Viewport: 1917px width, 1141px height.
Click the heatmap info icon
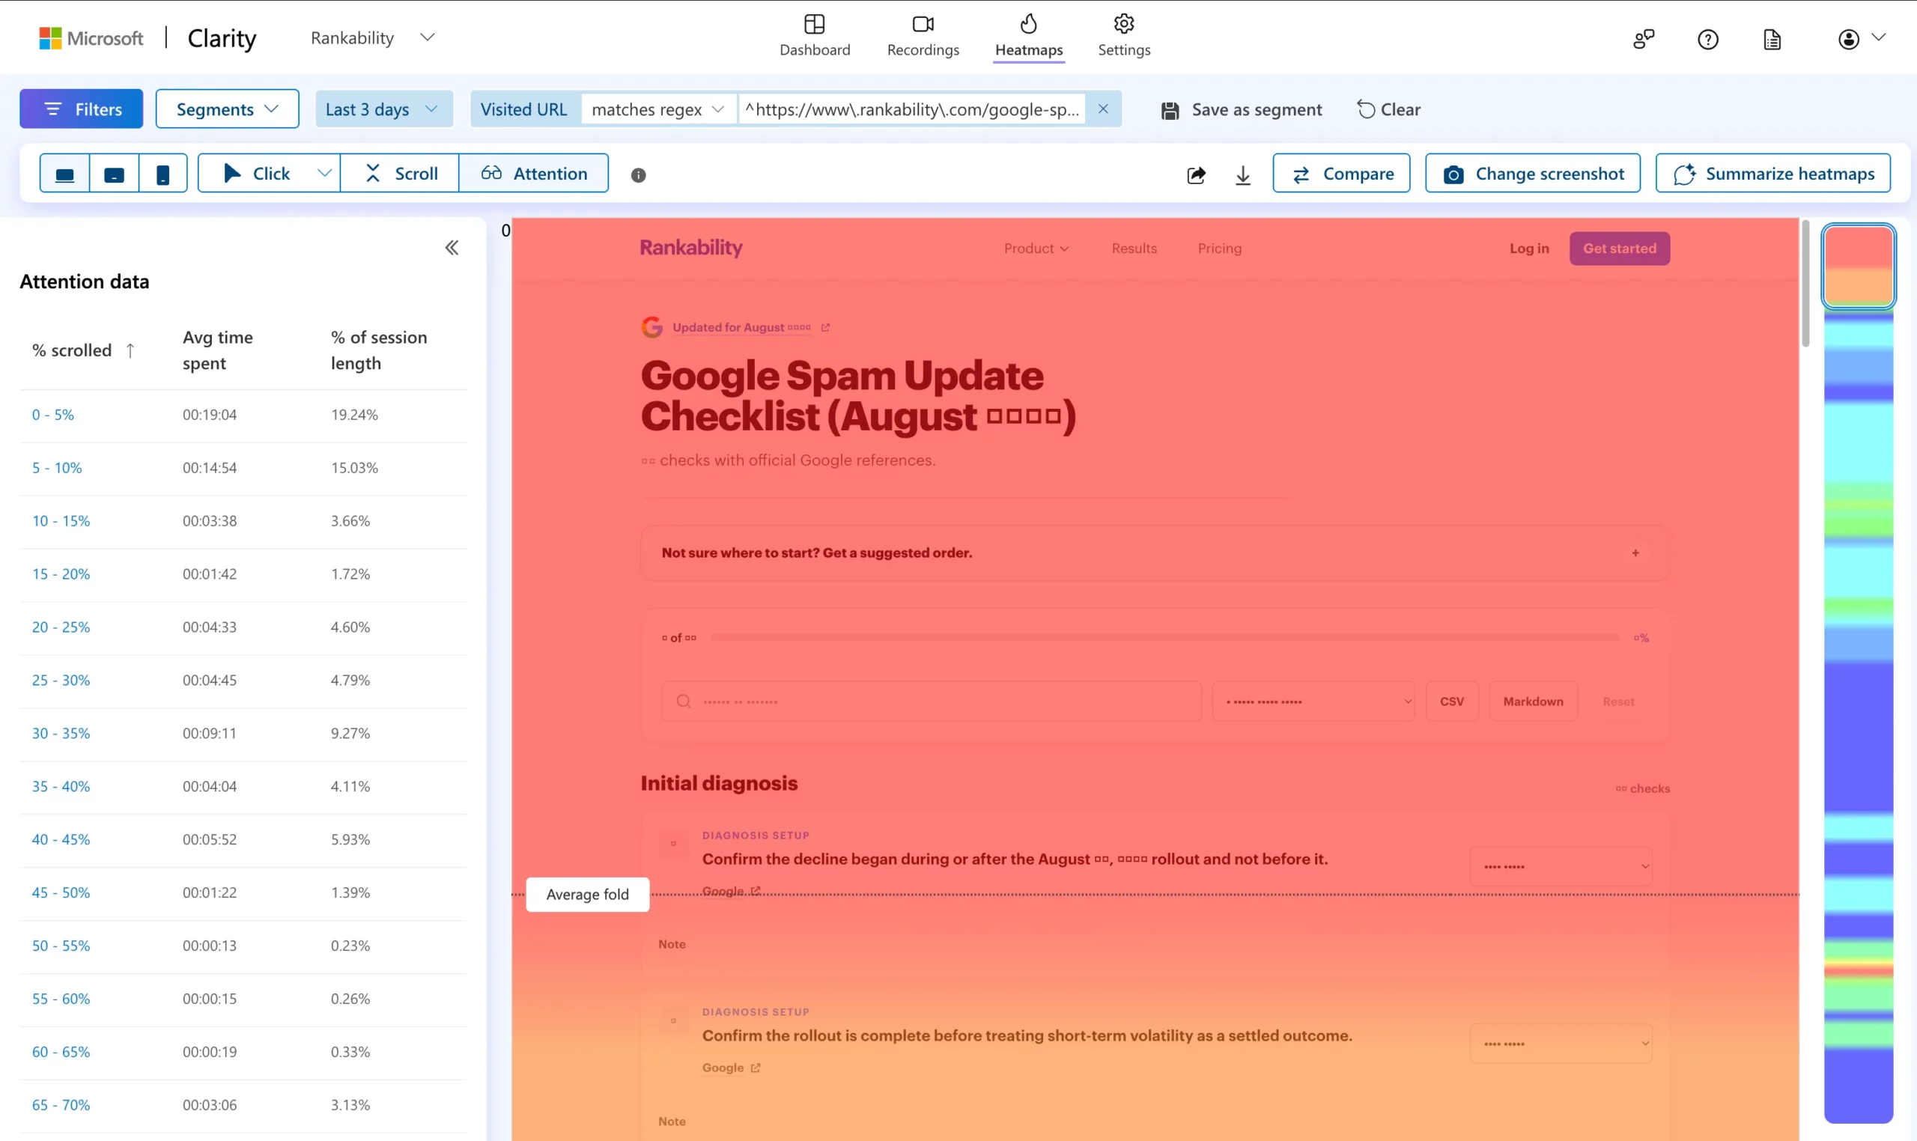coord(638,175)
